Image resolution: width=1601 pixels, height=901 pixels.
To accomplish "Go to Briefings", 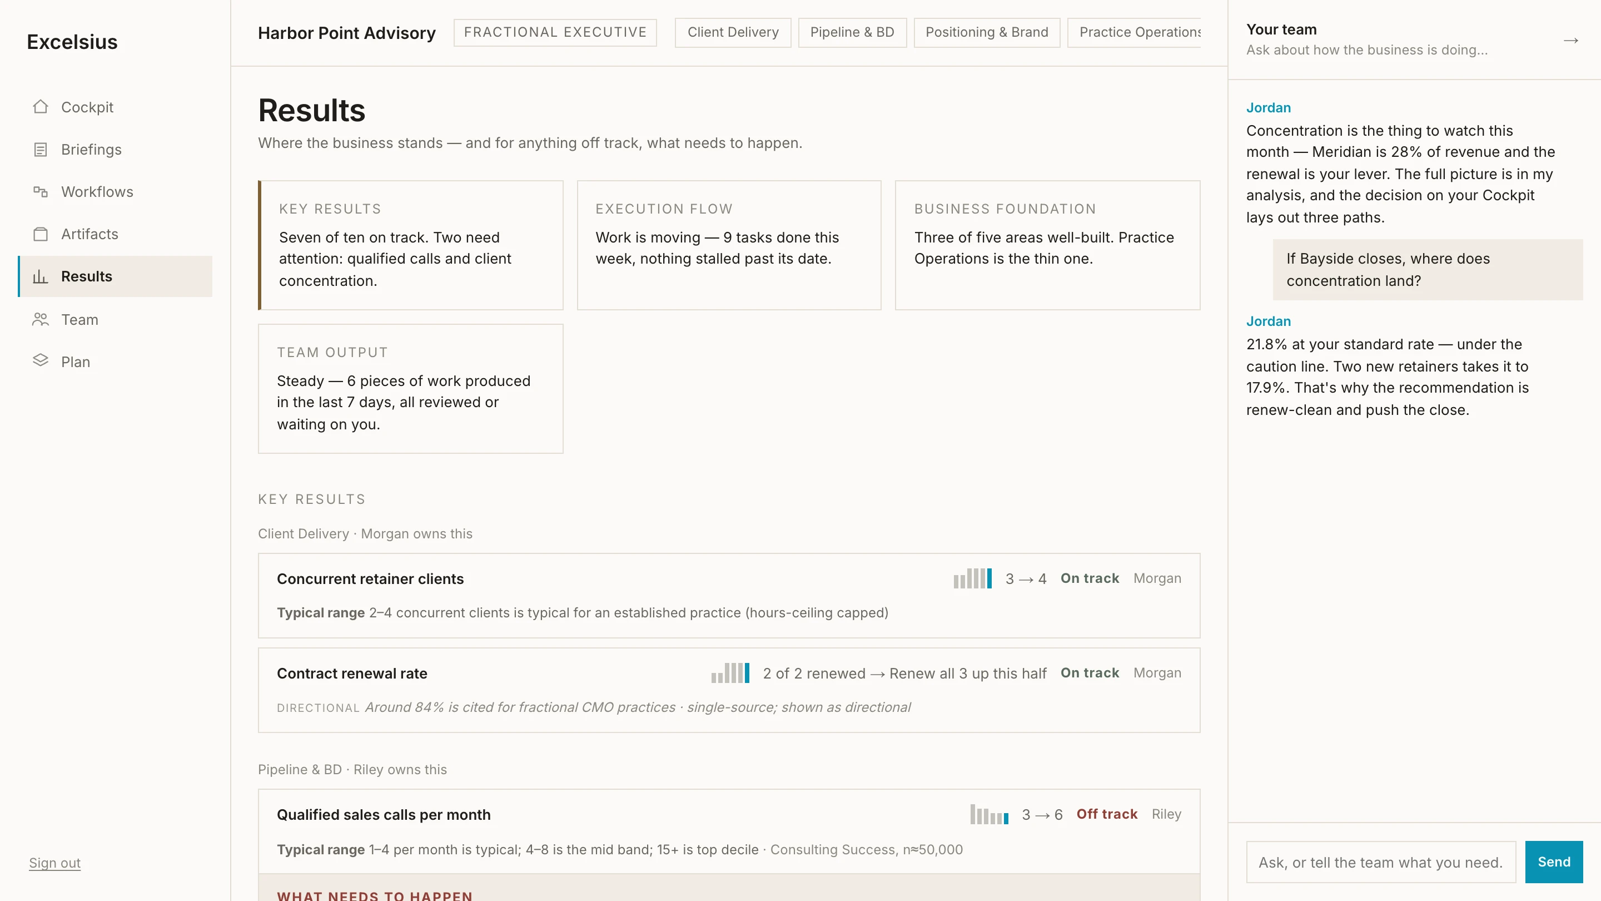I will click(x=116, y=149).
